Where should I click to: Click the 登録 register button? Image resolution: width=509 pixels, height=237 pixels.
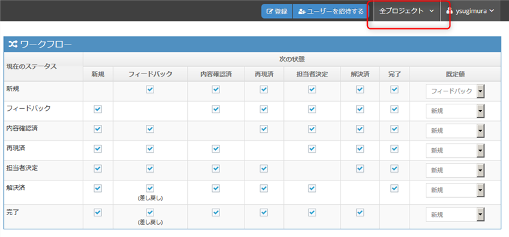pyautogui.click(x=277, y=12)
